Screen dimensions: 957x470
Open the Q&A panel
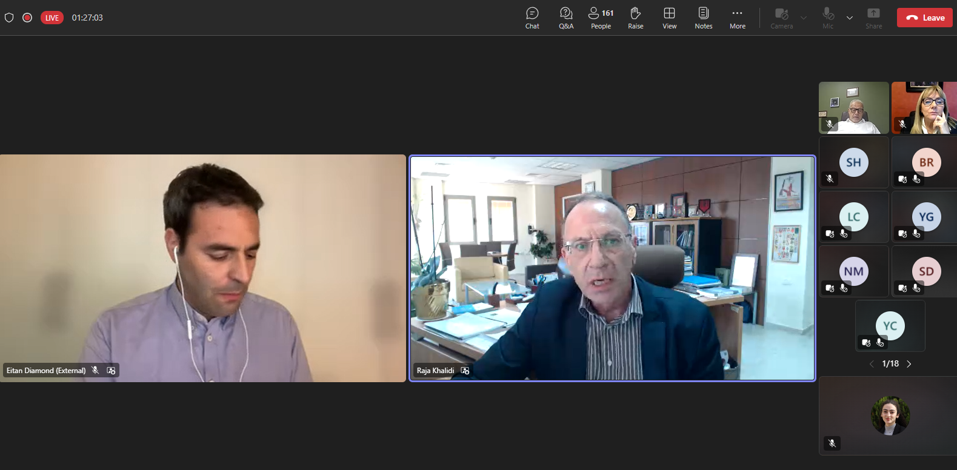click(566, 18)
